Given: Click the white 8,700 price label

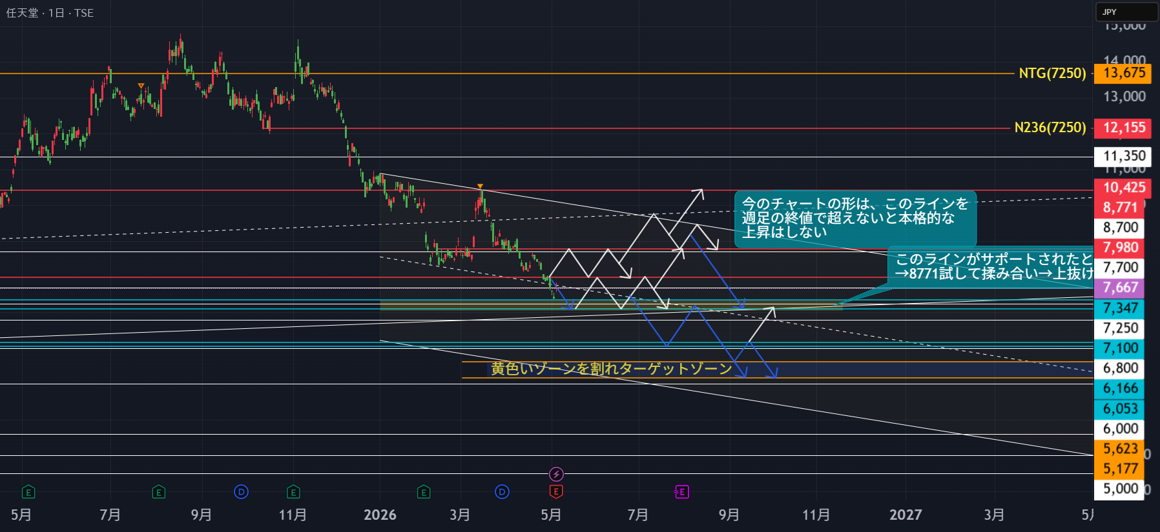Looking at the screenshot, I should [1119, 228].
